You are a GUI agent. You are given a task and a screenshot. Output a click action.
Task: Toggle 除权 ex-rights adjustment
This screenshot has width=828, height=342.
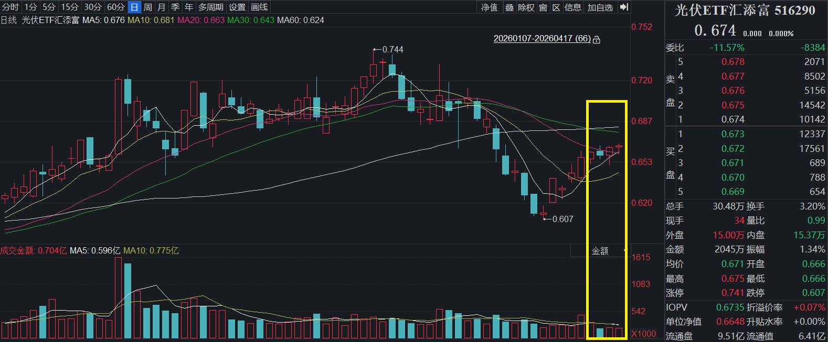[x=526, y=7]
